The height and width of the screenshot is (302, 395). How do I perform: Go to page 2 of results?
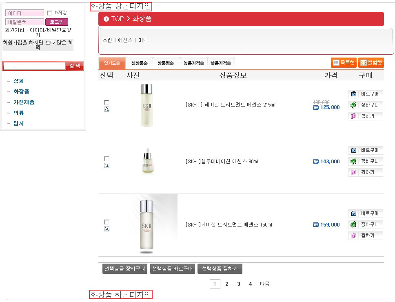click(227, 284)
